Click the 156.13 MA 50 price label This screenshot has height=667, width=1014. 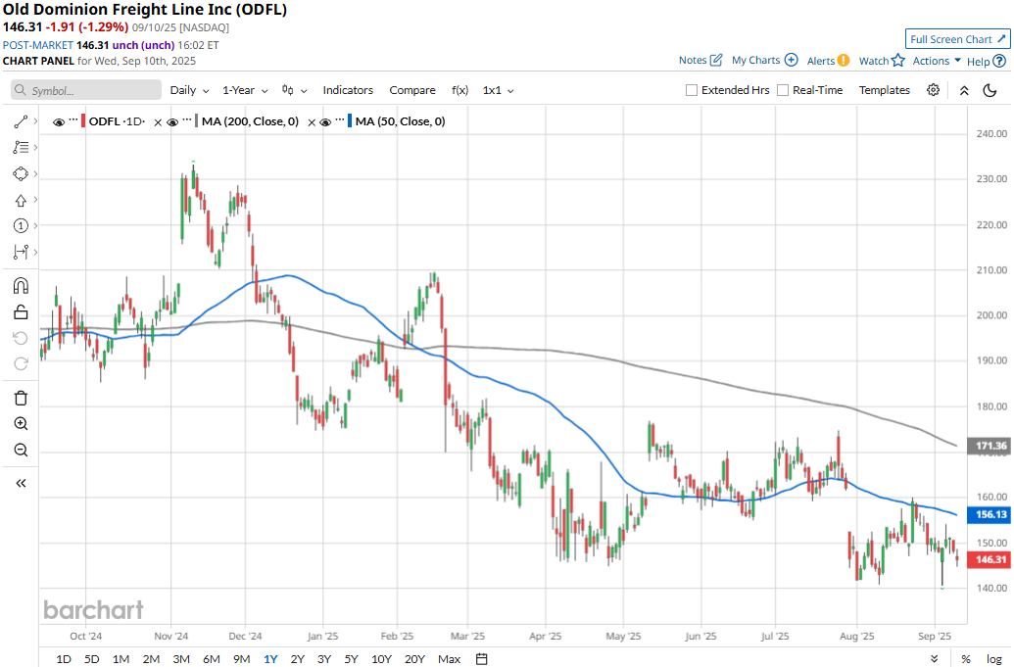pyautogui.click(x=989, y=514)
